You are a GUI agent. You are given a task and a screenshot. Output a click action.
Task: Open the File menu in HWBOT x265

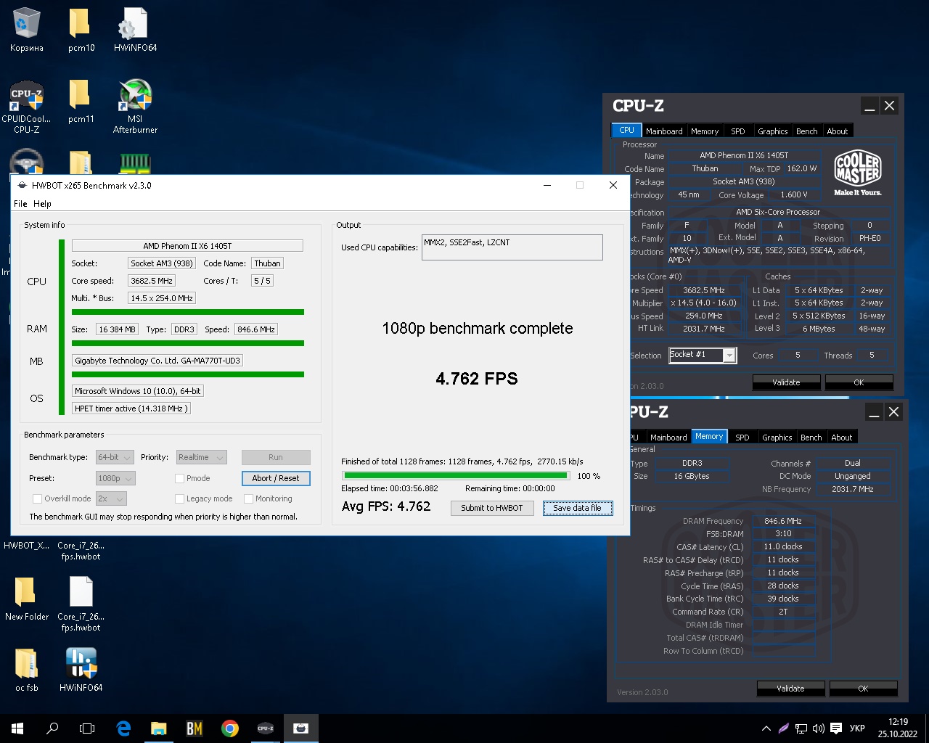click(x=20, y=204)
